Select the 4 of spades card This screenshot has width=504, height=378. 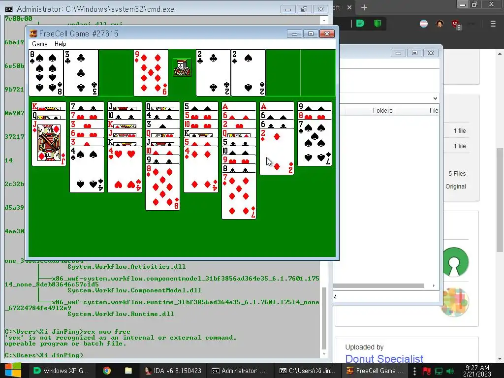click(x=87, y=169)
